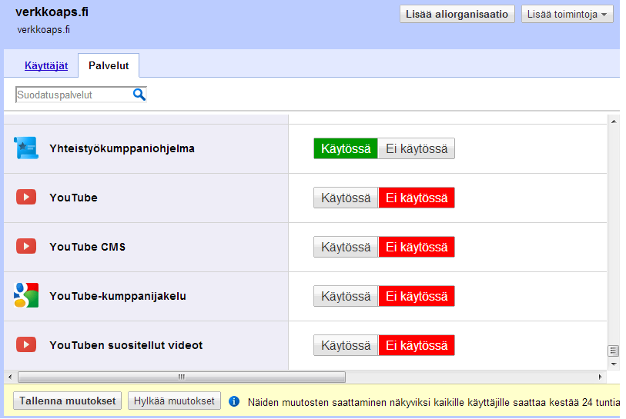
Task: Disable Yhteistyökumppaniohjelma with Ei käytössä
Action: [416, 148]
